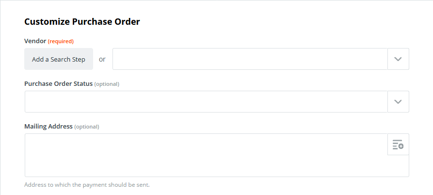Click the word "Customize" in the title
The width and height of the screenshot is (433, 195).
pos(47,21)
